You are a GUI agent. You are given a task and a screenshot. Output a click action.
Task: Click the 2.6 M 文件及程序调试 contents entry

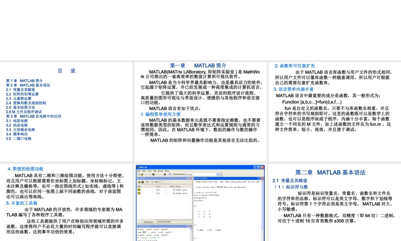point(24,112)
